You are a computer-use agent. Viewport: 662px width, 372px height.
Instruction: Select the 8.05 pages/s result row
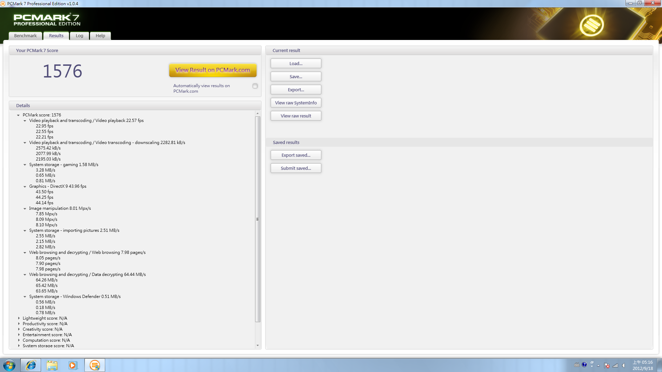[x=48, y=258]
